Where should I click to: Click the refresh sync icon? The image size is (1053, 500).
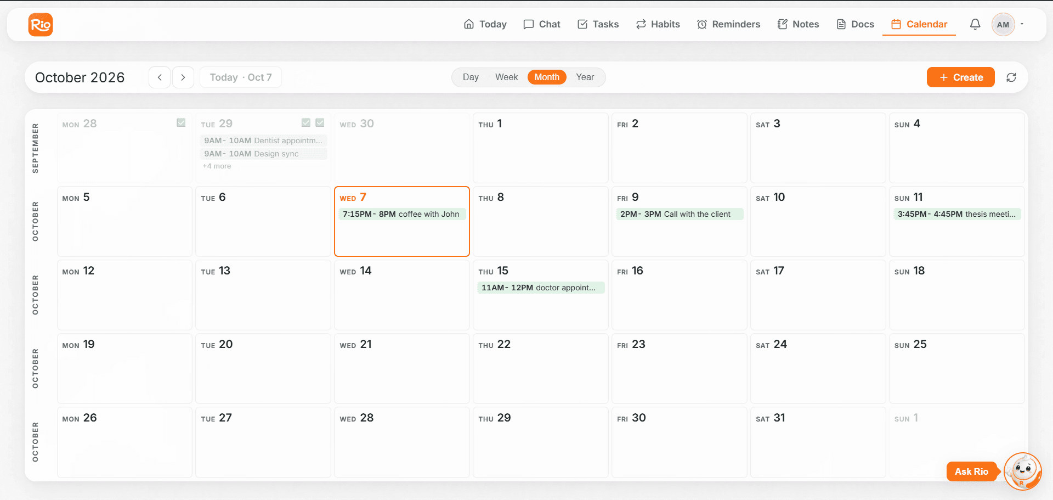(x=1011, y=77)
